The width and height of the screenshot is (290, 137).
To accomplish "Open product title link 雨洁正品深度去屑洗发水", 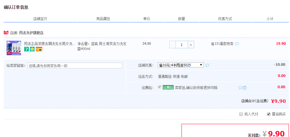I will coord(50,44).
